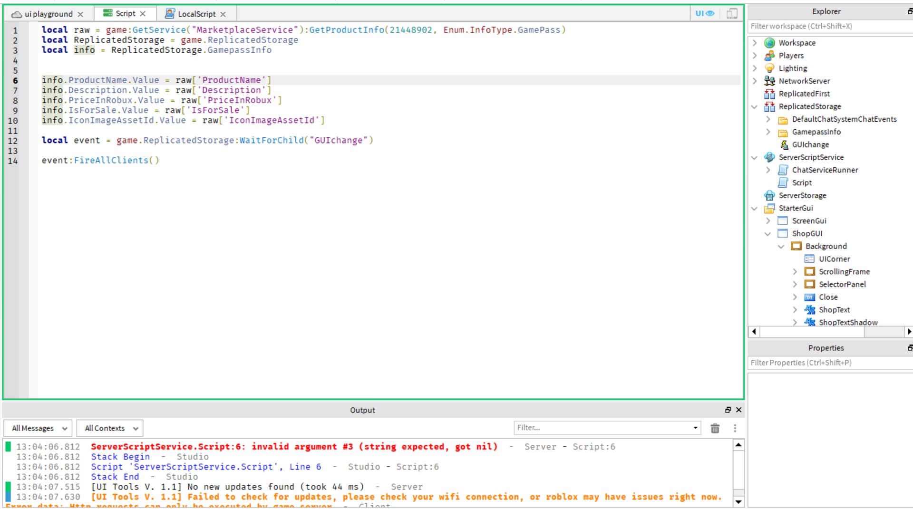Select the Lighting icon in Explorer
This screenshot has width=913, height=509.
click(769, 68)
